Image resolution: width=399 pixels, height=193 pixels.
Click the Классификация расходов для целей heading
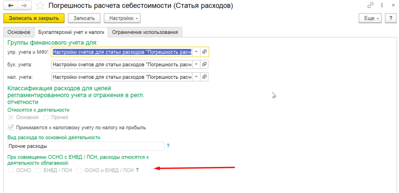point(76,95)
